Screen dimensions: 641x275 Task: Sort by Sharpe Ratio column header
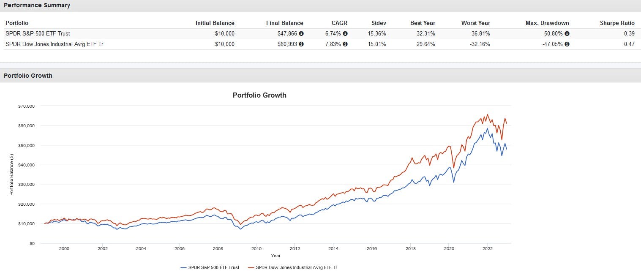coord(617,23)
